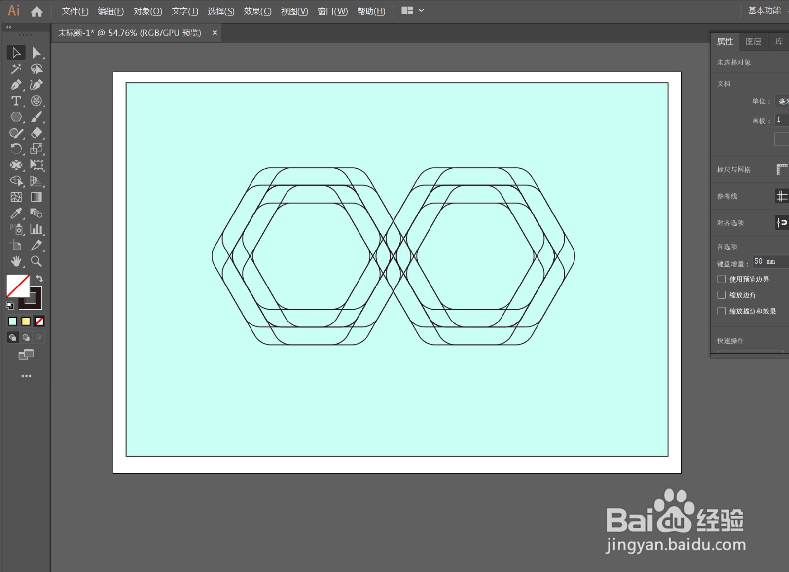Switch to the 属性 panel tab
The height and width of the screenshot is (572, 789).
coord(725,42)
